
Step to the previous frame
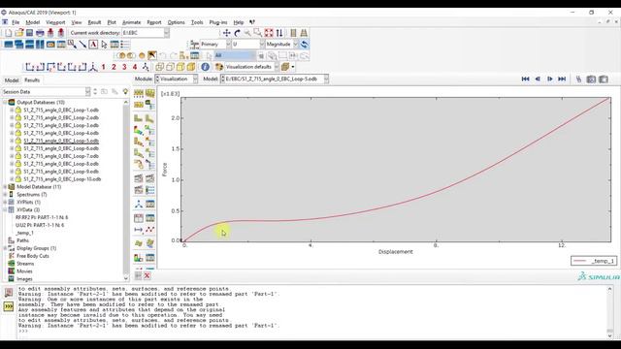(x=538, y=79)
